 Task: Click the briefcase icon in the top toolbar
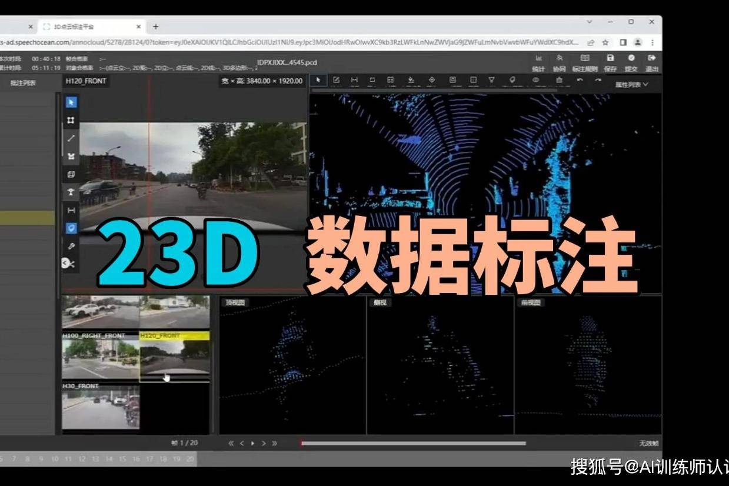[x=559, y=79]
